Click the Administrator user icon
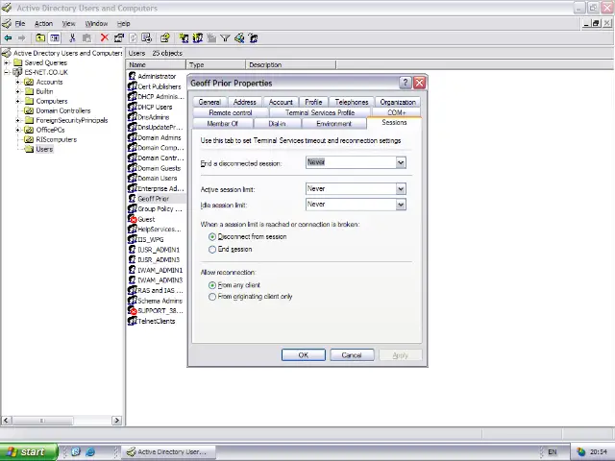The height and width of the screenshot is (461, 615). (133, 76)
